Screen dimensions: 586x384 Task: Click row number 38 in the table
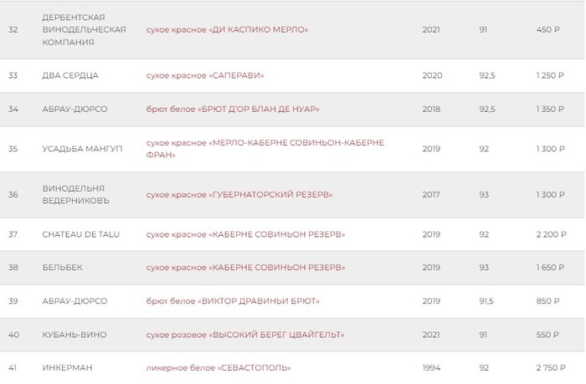(x=13, y=268)
